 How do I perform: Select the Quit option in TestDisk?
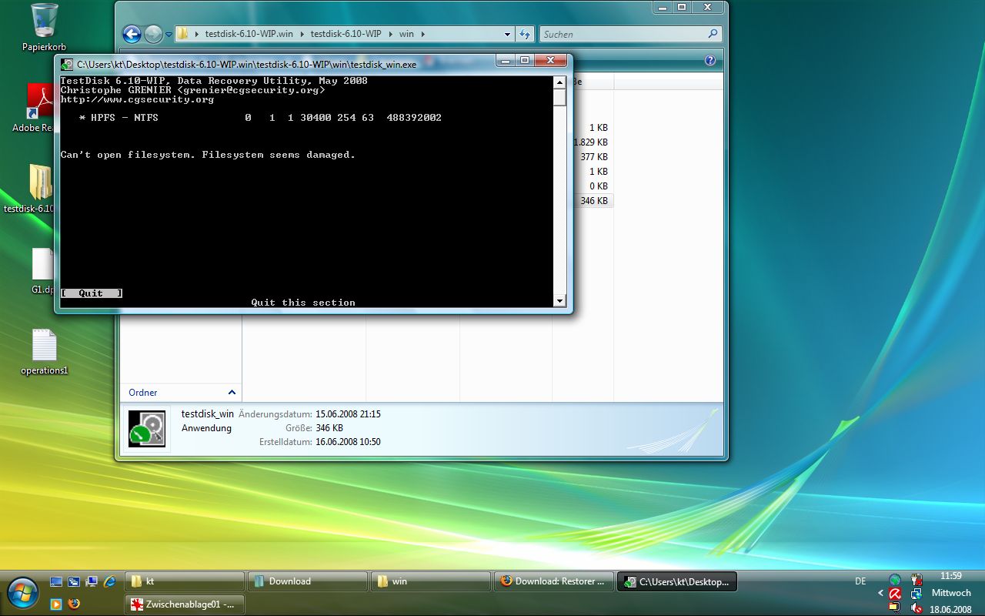point(91,293)
